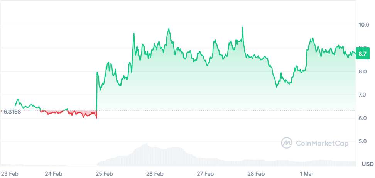Select the 27 Feb axis date
The width and height of the screenshot is (375, 178).
coord(205,174)
